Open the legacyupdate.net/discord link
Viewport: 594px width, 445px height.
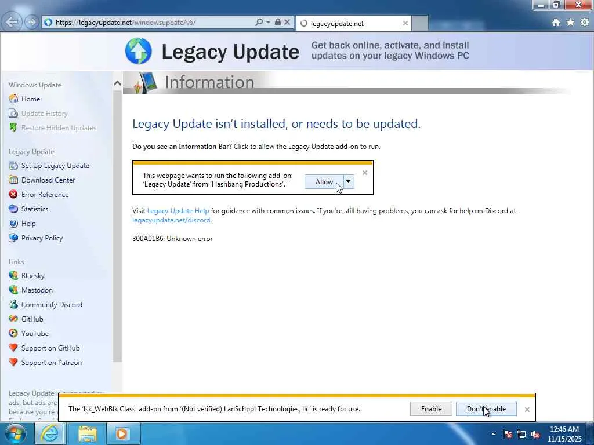click(171, 220)
